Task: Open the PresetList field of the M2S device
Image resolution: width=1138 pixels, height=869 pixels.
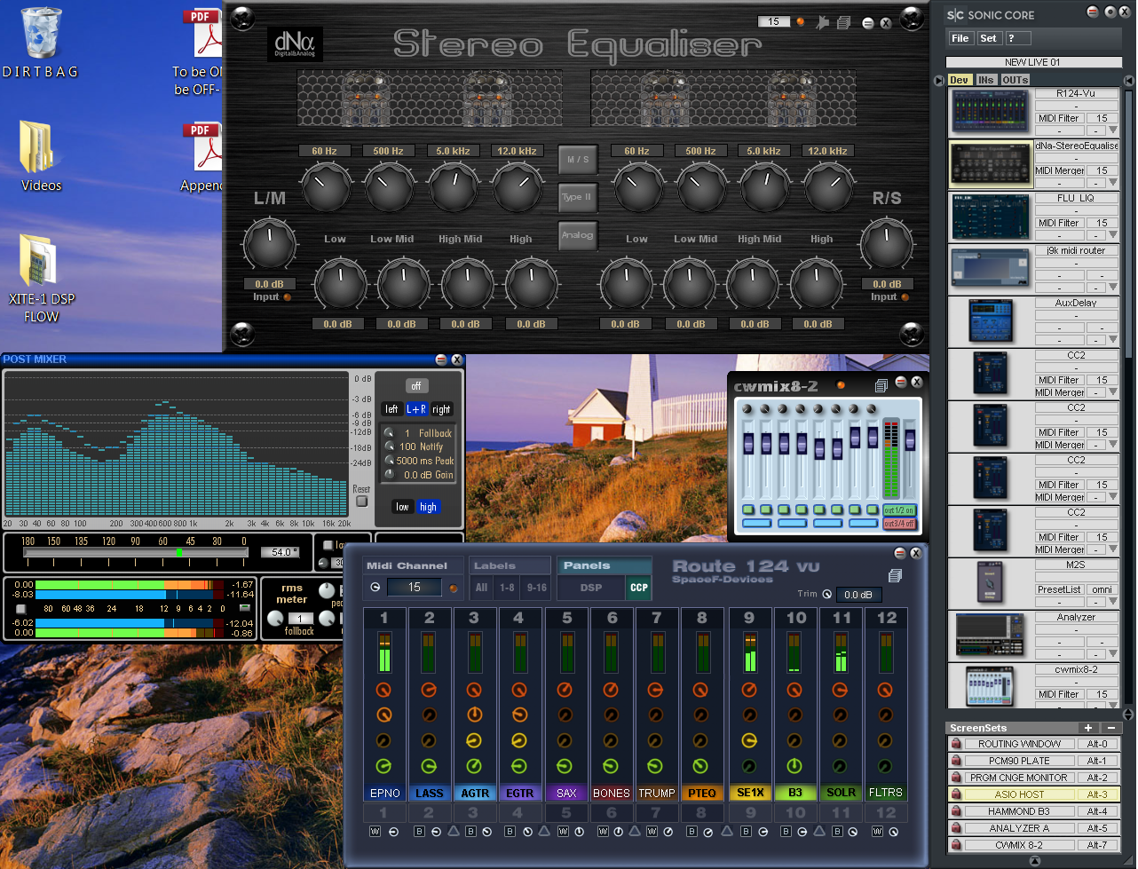Action: tap(1059, 589)
